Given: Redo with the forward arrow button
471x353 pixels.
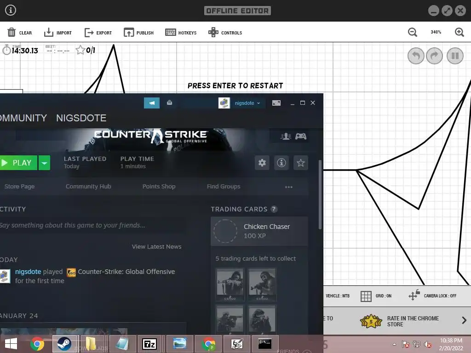Looking at the screenshot, I should 434,56.
